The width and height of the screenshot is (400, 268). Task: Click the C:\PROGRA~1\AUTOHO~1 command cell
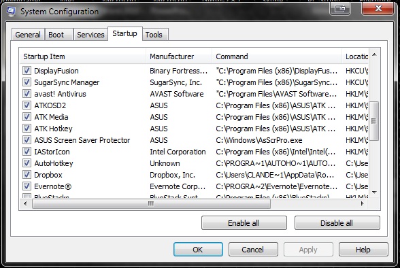[x=276, y=163]
